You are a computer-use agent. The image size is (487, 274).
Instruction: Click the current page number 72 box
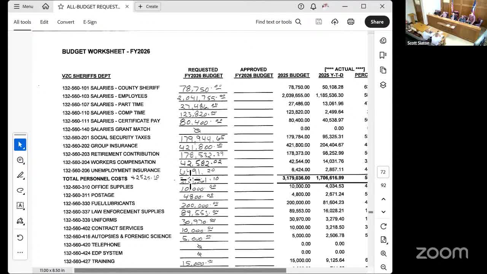(x=383, y=172)
